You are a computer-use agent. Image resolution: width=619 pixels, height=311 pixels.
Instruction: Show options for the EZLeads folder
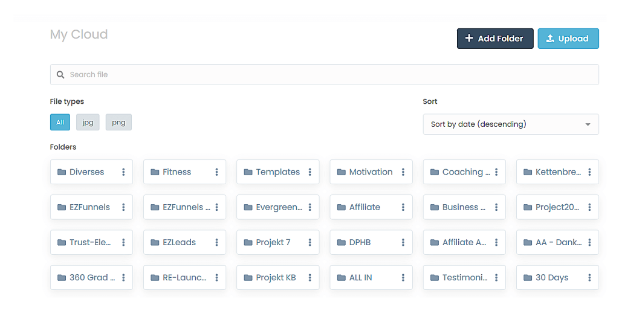(216, 242)
